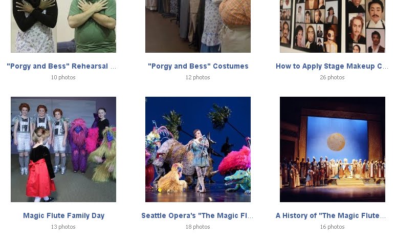This screenshot has height=239, width=396.
Task: Click the "Porgy and Bess" Rehearsal title link
Action: [61, 66]
